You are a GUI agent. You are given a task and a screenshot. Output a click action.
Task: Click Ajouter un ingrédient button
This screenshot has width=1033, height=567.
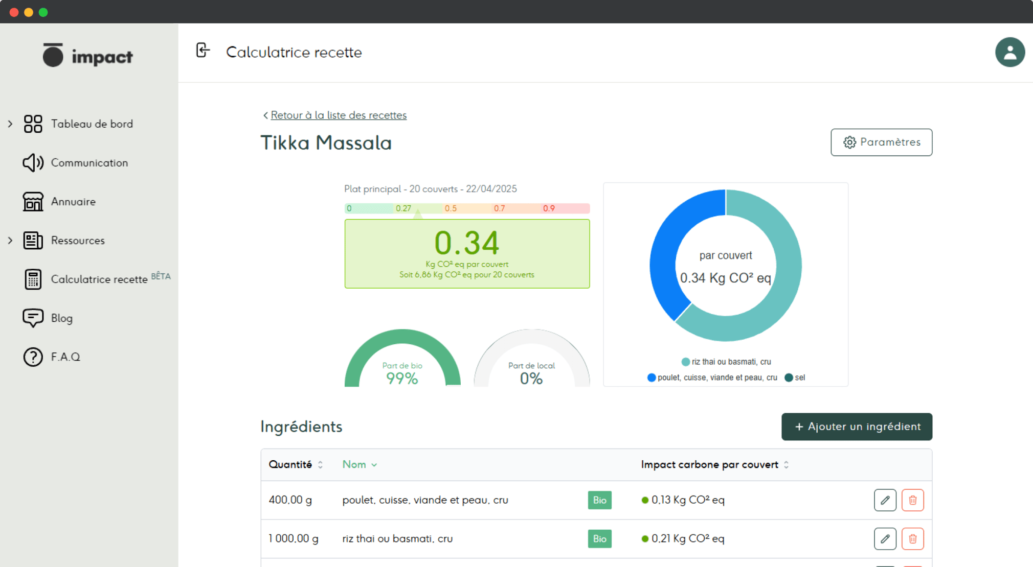857,427
